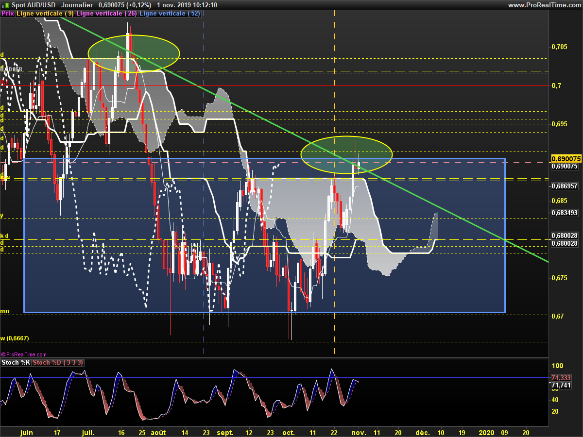Click the 0,686957 price axis tag
This screenshot has width=583, height=437.
(565, 186)
